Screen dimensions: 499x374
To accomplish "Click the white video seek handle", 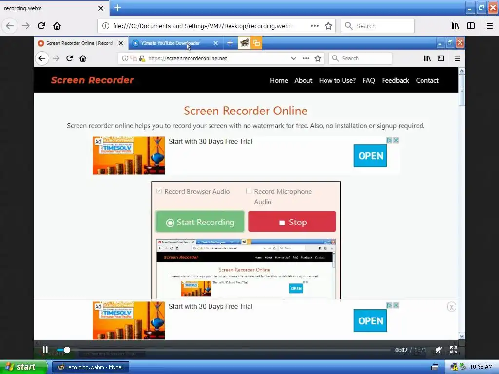I will click(67, 350).
